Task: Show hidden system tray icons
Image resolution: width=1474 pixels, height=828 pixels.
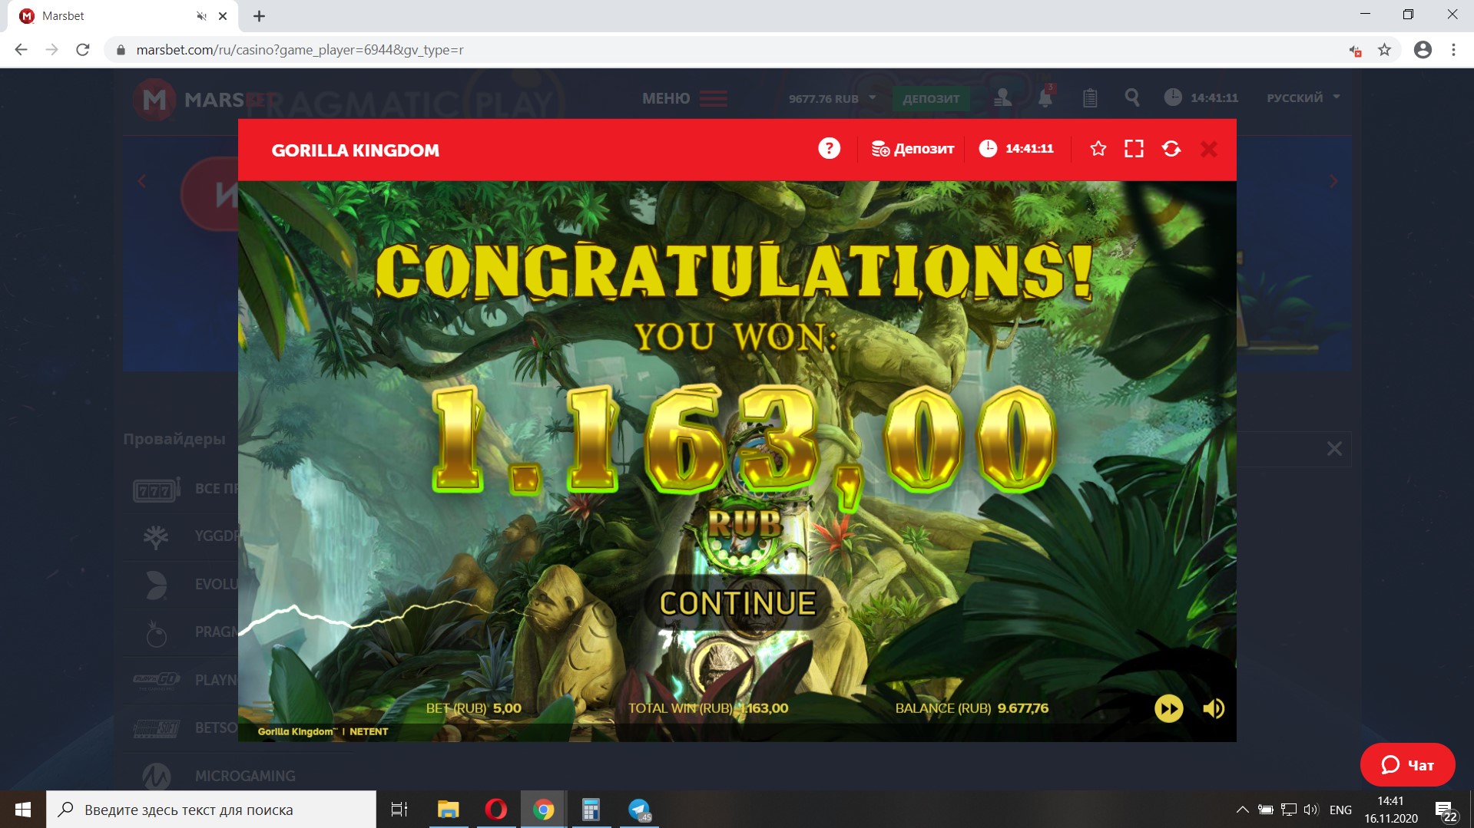Action: click(1242, 810)
